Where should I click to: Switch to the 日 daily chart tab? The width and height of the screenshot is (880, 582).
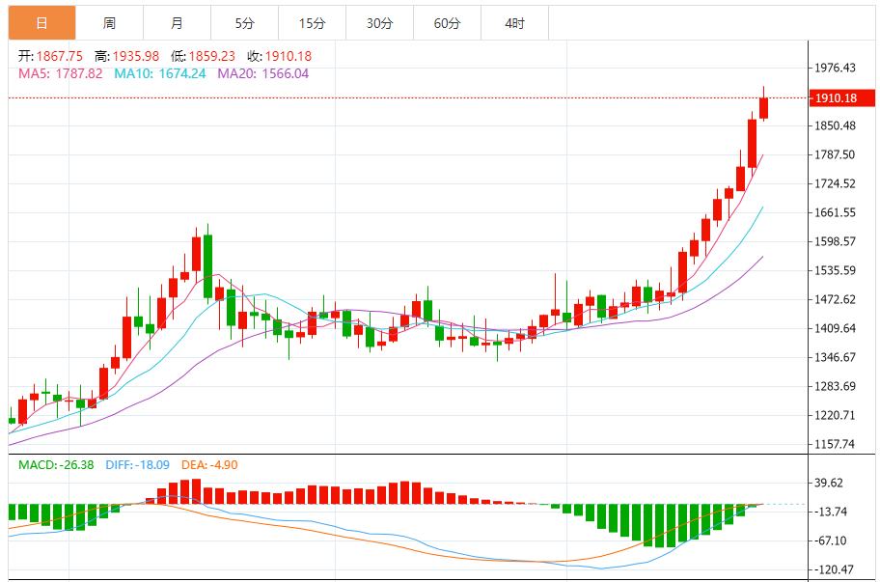click(x=41, y=23)
